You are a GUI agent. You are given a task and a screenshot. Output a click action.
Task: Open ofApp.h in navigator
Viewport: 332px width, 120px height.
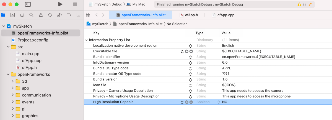tap(29, 67)
